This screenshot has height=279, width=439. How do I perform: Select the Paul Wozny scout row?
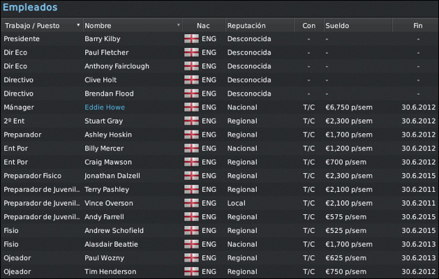(219, 258)
